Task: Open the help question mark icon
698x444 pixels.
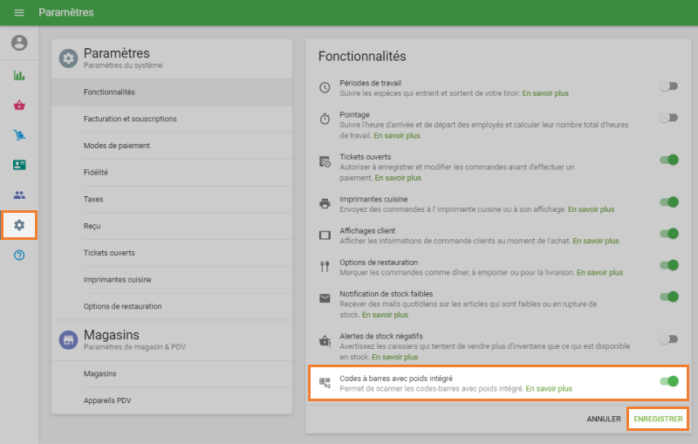Action: [19, 256]
